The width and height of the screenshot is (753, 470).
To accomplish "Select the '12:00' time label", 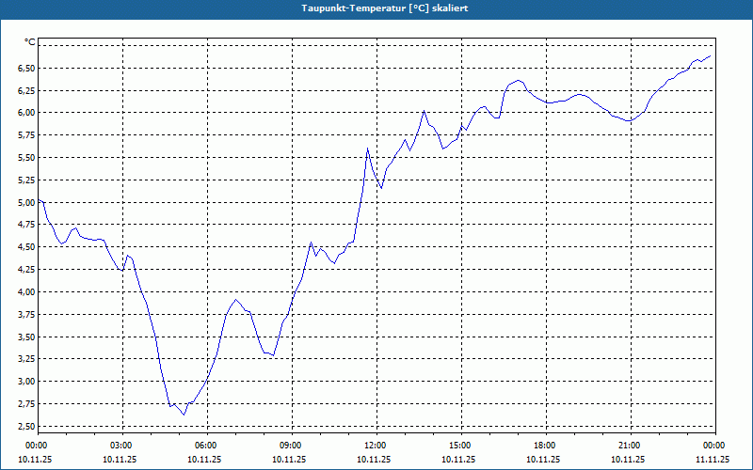I will click(x=376, y=446).
